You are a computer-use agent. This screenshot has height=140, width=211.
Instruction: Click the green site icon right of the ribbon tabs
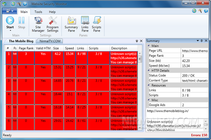tap(194, 11)
